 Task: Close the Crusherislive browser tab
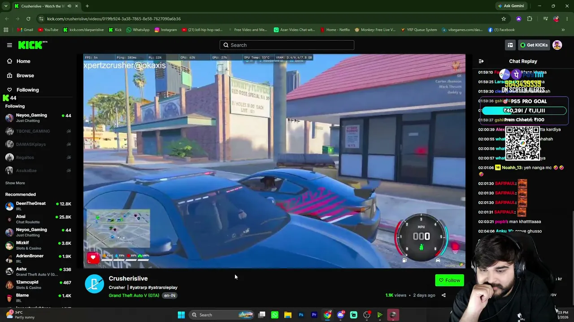tap(76, 6)
